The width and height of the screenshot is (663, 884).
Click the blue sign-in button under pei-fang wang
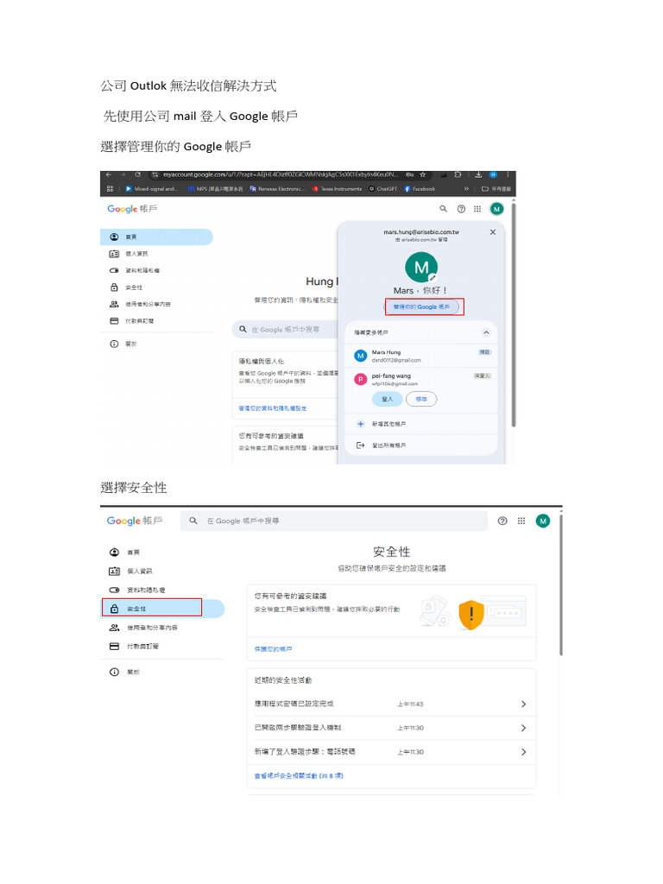tap(388, 399)
